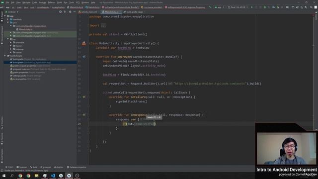The height and width of the screenshot is (179, 318).
Task: Open the Code menu
Action: [x=35, y=2]
